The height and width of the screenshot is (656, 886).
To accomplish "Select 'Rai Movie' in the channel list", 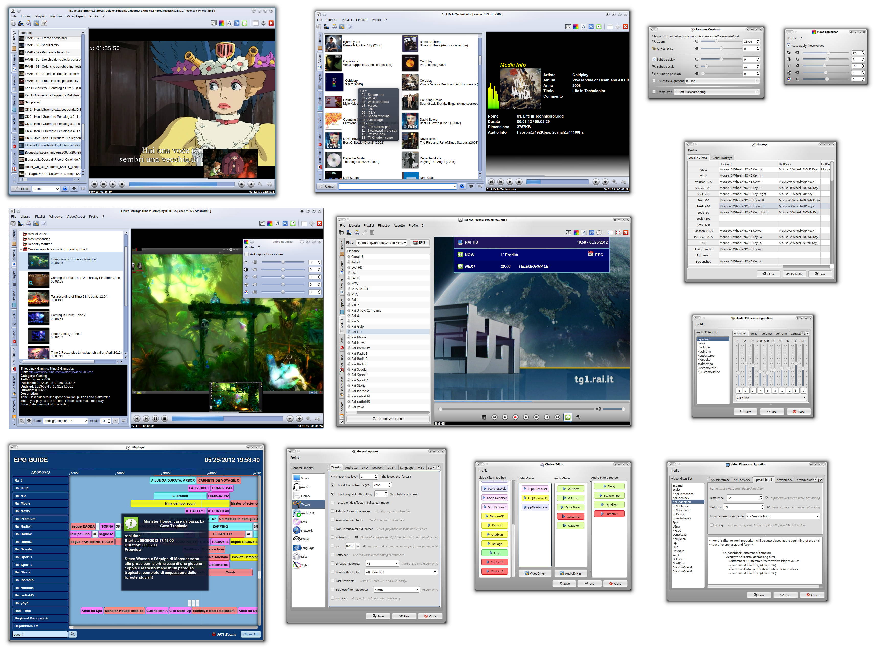I will click(x=359, y=337).
